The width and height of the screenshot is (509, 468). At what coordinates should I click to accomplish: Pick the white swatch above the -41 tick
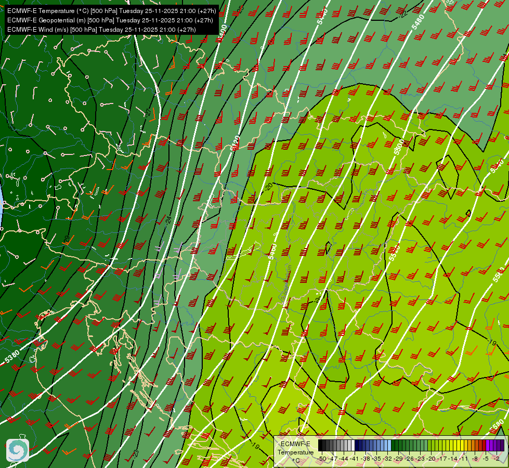click(353, 445)
